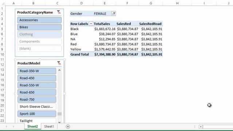Viewport: 233px width, 131px height.
Task: Select the TotalSales column header cell
Action: 104,24
